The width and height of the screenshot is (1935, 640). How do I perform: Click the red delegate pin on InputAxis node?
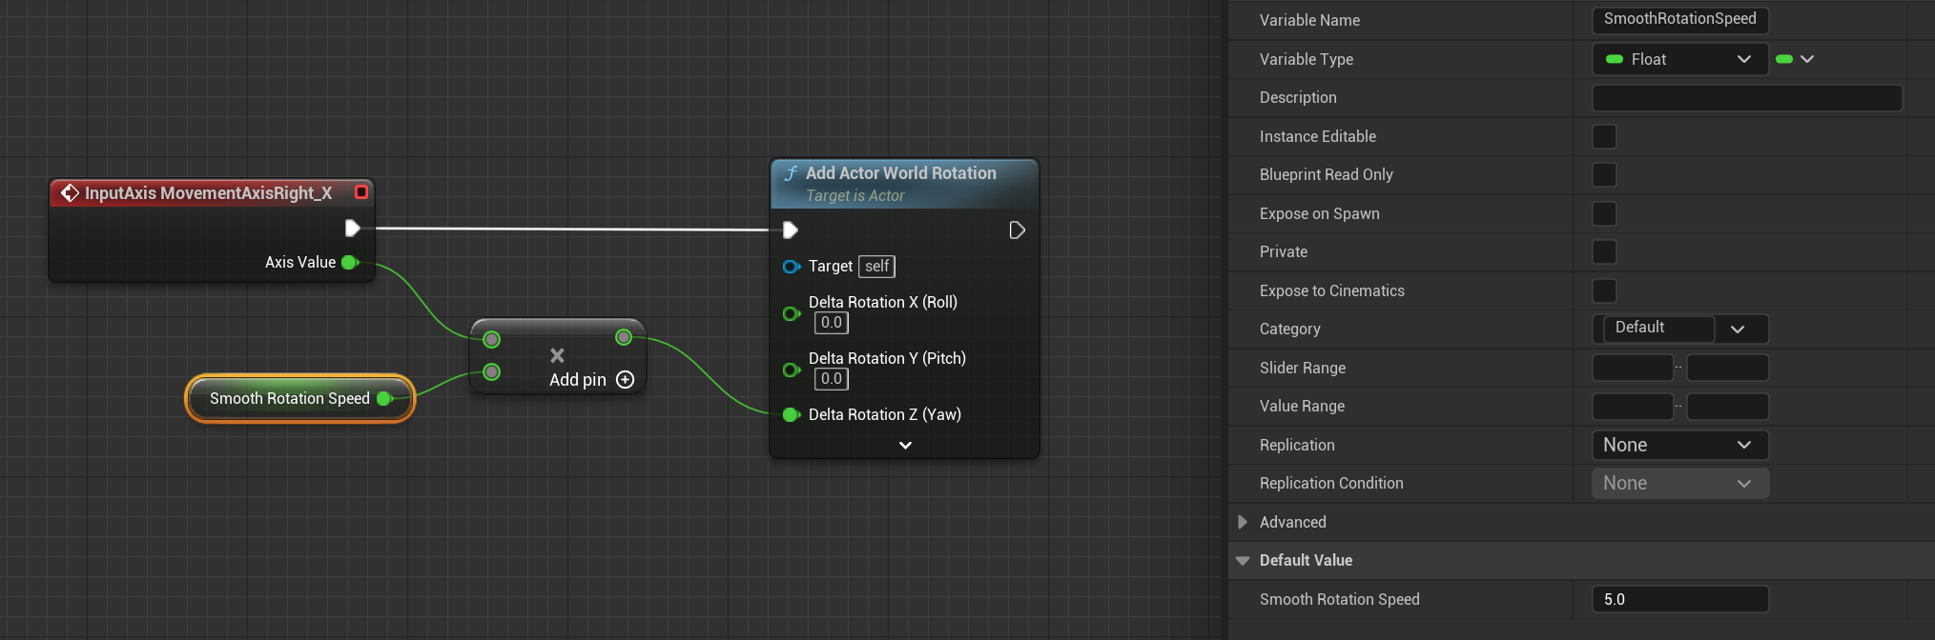[x=361, y=192]
